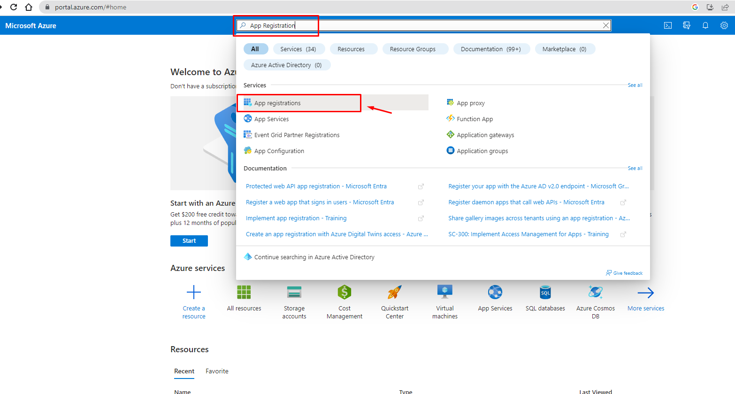Open Directories and subscriptions filter icon

687,25
